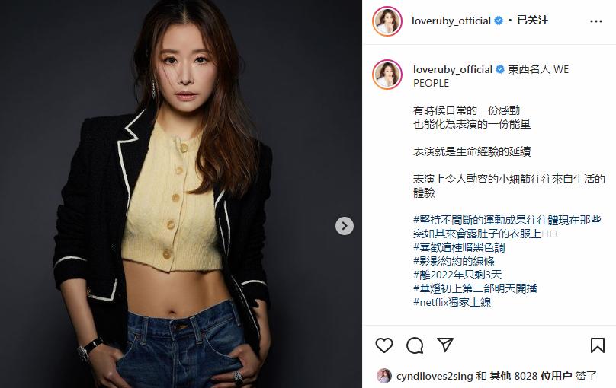Open hashtag #喜歡這種暗黑色調
This screenshot has height=388, width=616.
point(459,247)
